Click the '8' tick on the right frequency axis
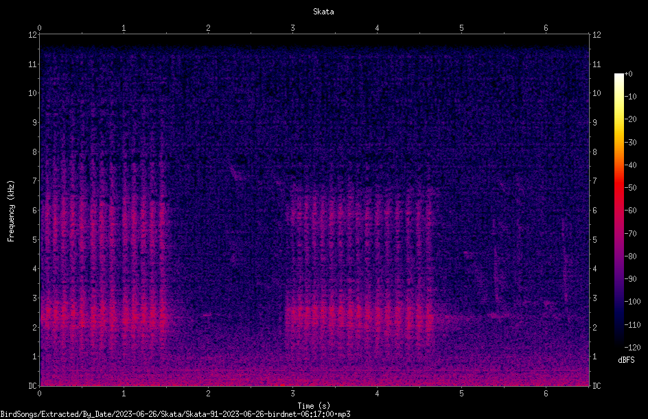The image size is (648, 419). click(x=594, y=152)
